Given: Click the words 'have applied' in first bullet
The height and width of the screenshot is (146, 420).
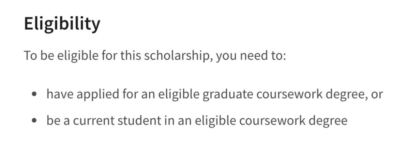Looking at the screenshot, I should (83, 94).
